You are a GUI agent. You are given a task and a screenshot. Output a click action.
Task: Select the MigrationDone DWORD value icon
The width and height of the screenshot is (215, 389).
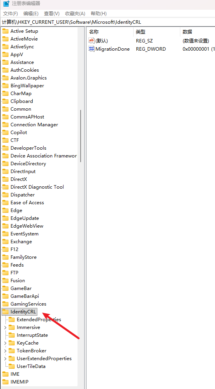click(x=92, y=49)
